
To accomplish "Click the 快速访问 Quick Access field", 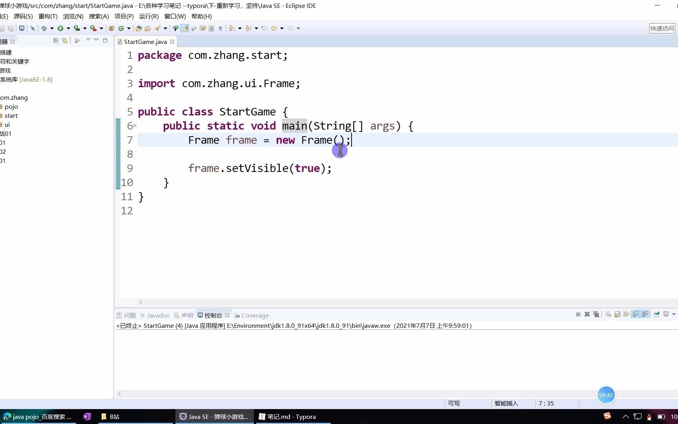I will (662, 28).
